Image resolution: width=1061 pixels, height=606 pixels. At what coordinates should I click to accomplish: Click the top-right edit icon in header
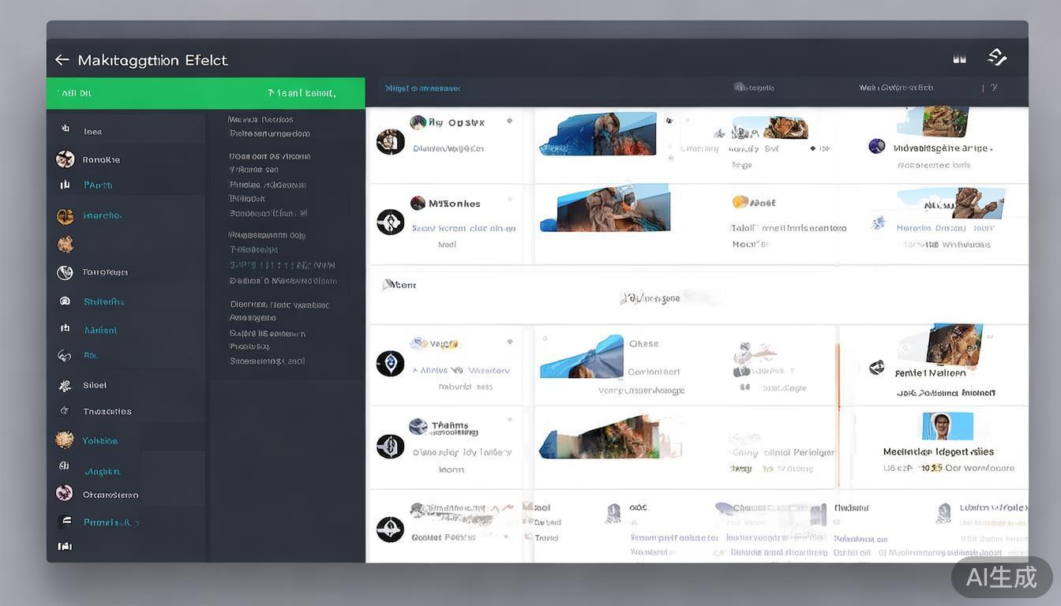(997, 57)
